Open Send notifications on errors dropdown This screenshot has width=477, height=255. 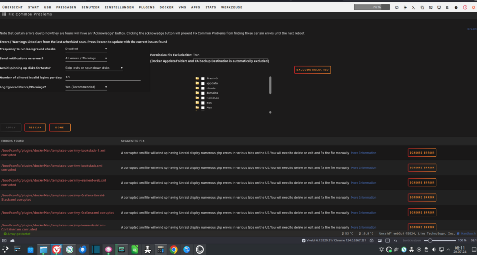[86, 59]
